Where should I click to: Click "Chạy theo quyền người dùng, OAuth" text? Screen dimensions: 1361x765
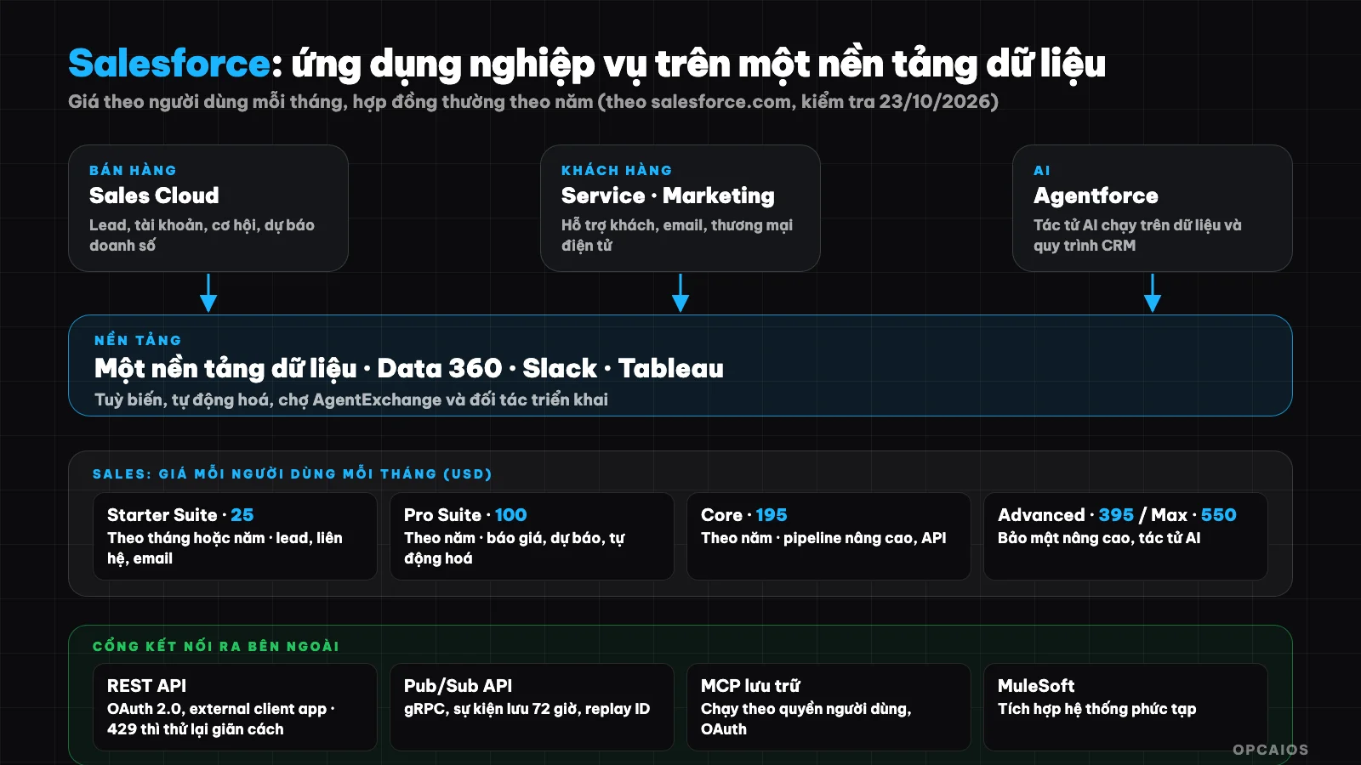tap(806, 719)
